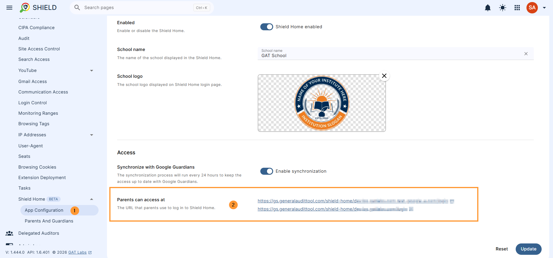
Task: Open Delegated Auditors section
Action: 39,233
